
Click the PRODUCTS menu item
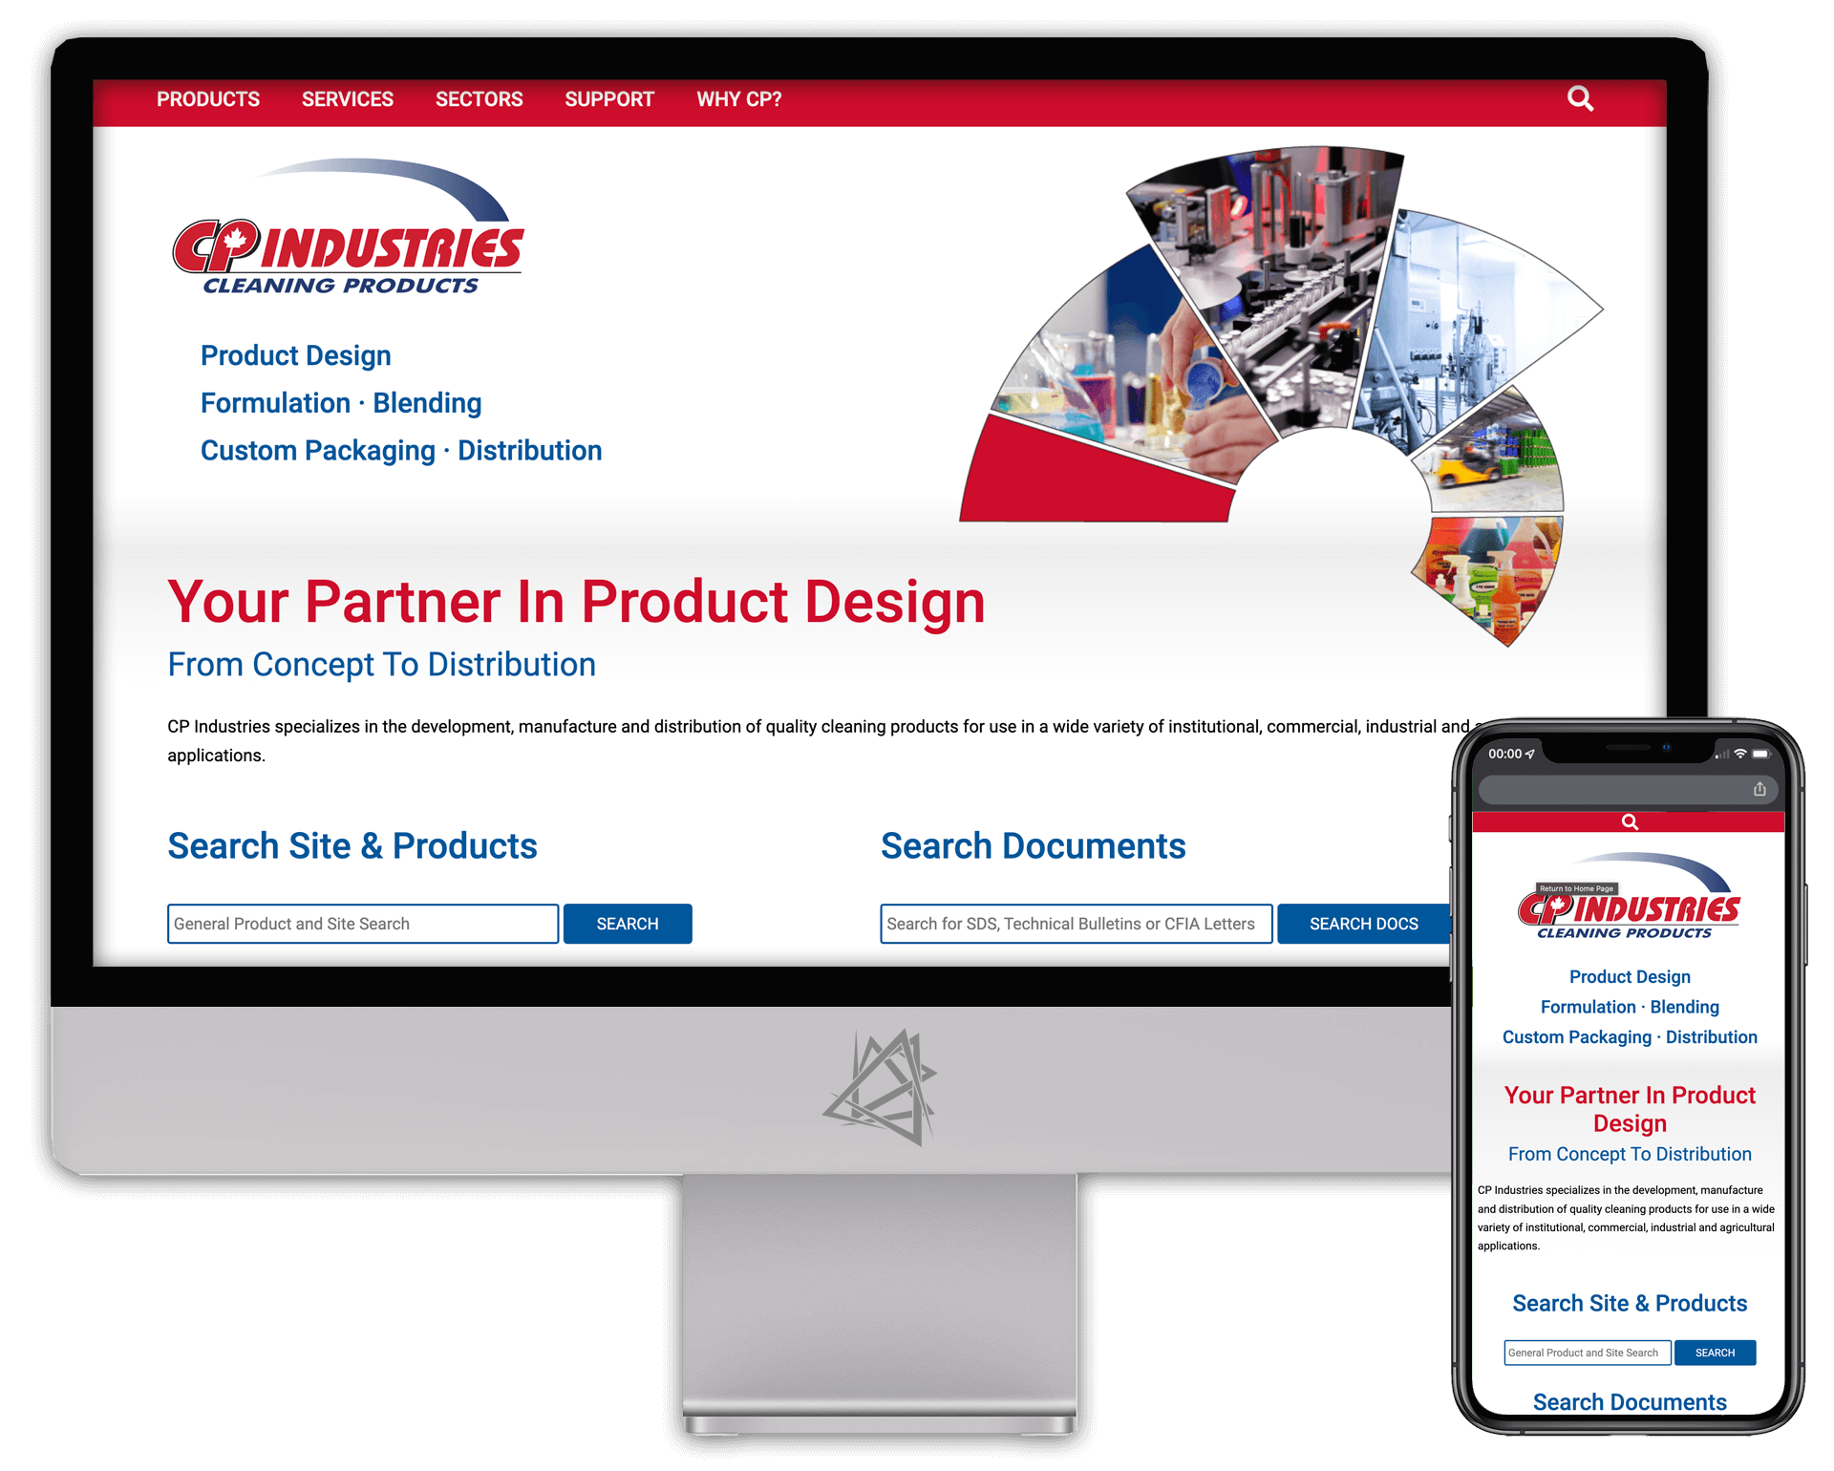coord(207,99)
